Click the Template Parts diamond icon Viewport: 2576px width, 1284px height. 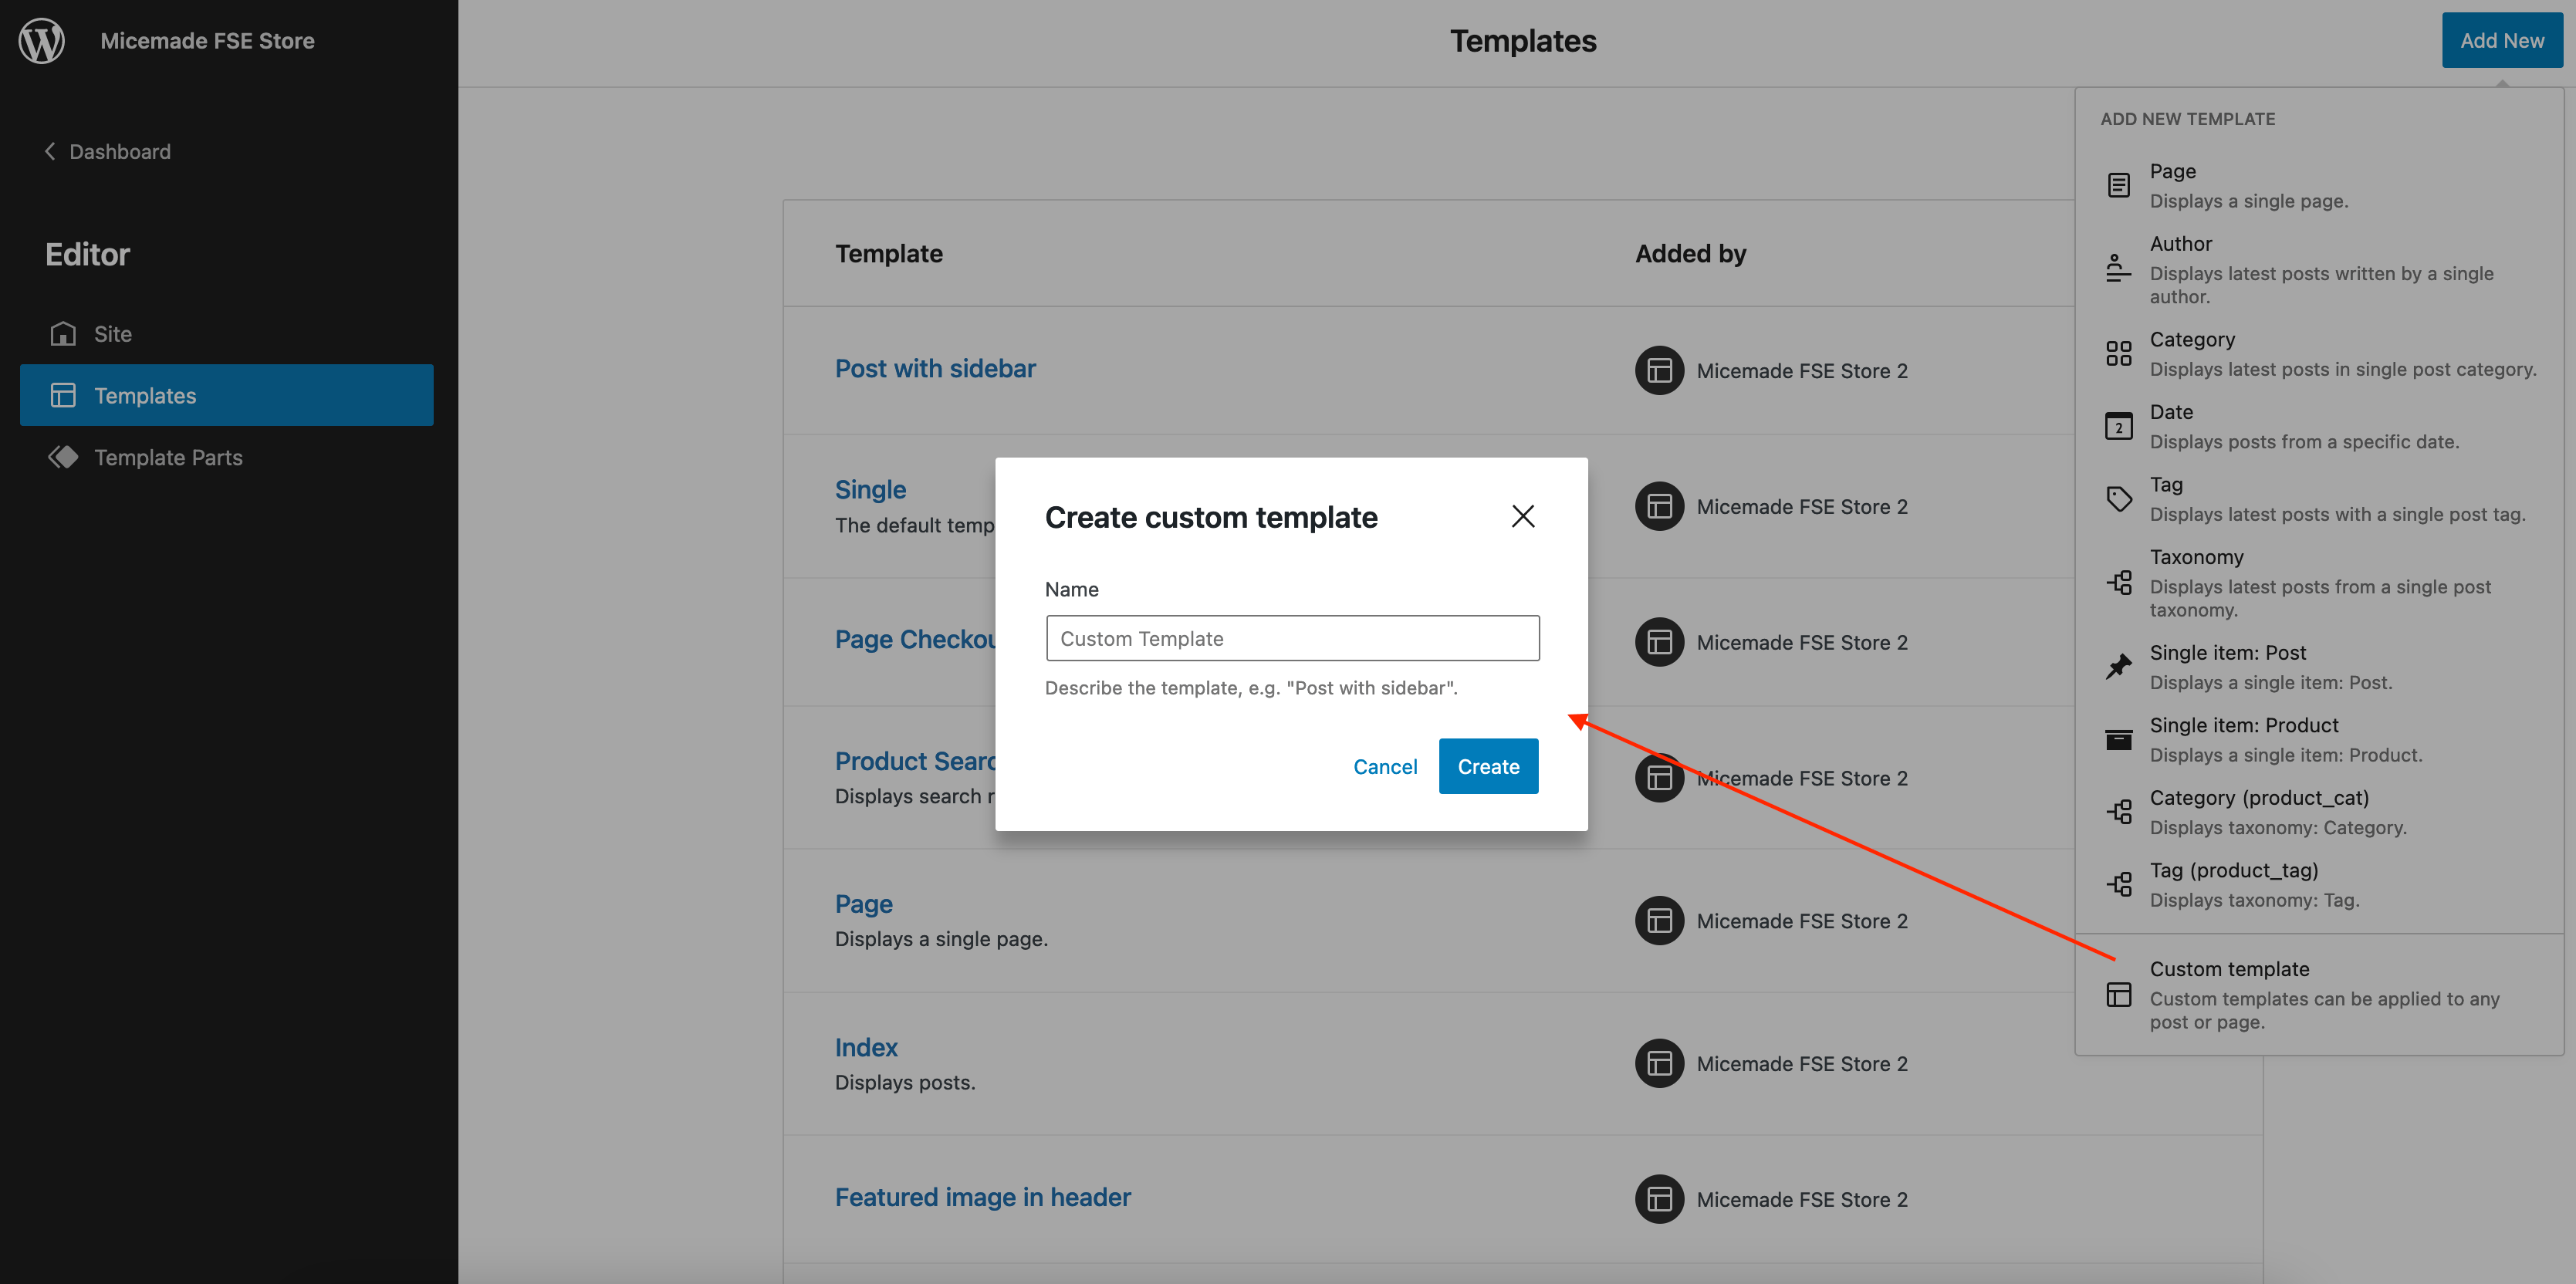point(63,457)
